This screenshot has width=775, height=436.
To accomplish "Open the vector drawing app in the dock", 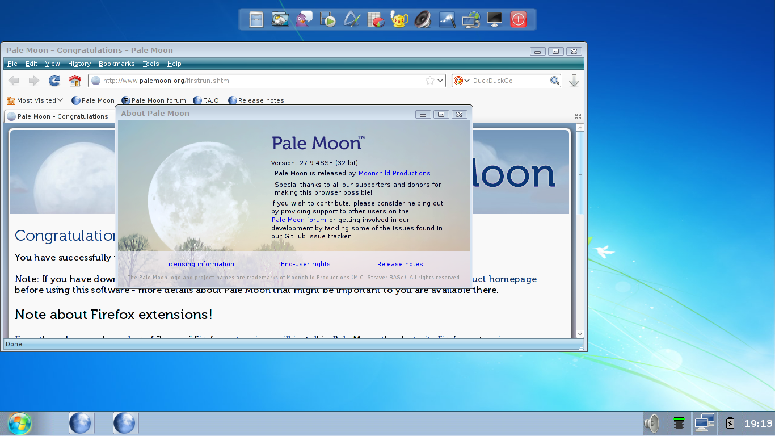I will click(352, 20).
